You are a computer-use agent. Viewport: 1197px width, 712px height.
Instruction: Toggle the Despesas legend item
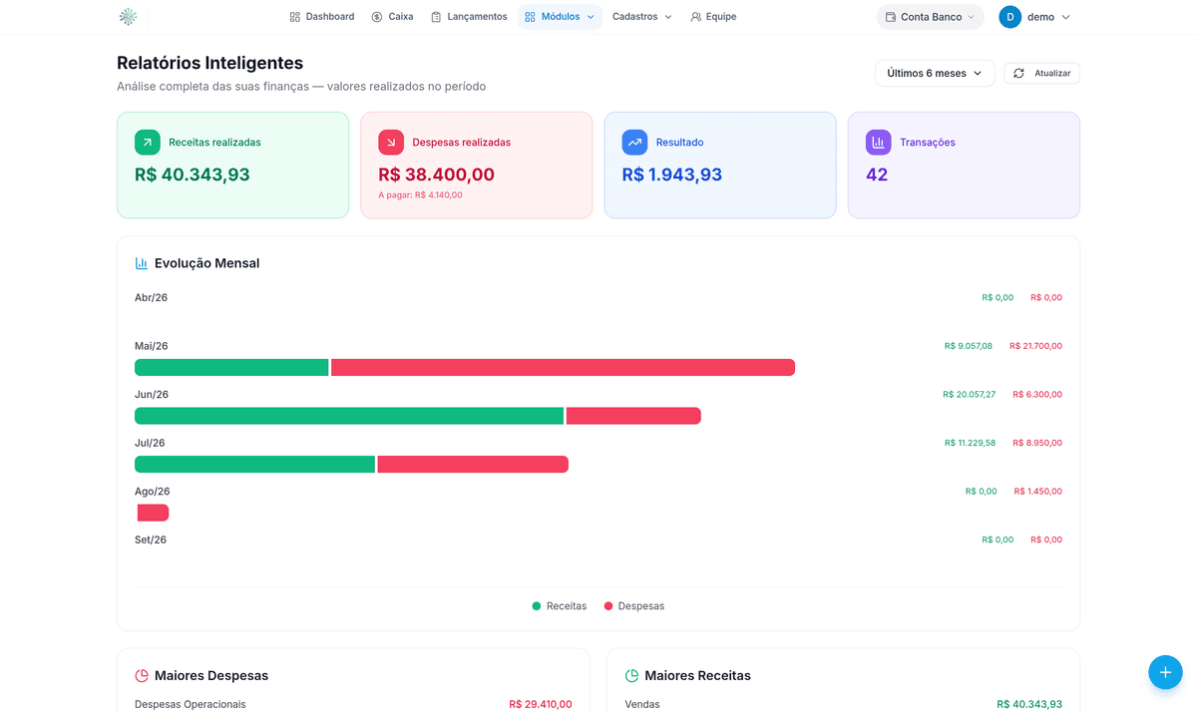pyautogui.click(x=634, y=606)
